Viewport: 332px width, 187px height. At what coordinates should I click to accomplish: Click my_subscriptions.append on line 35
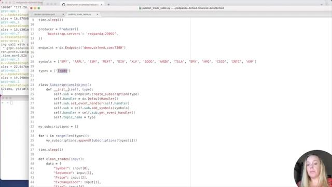coord(68,141)
